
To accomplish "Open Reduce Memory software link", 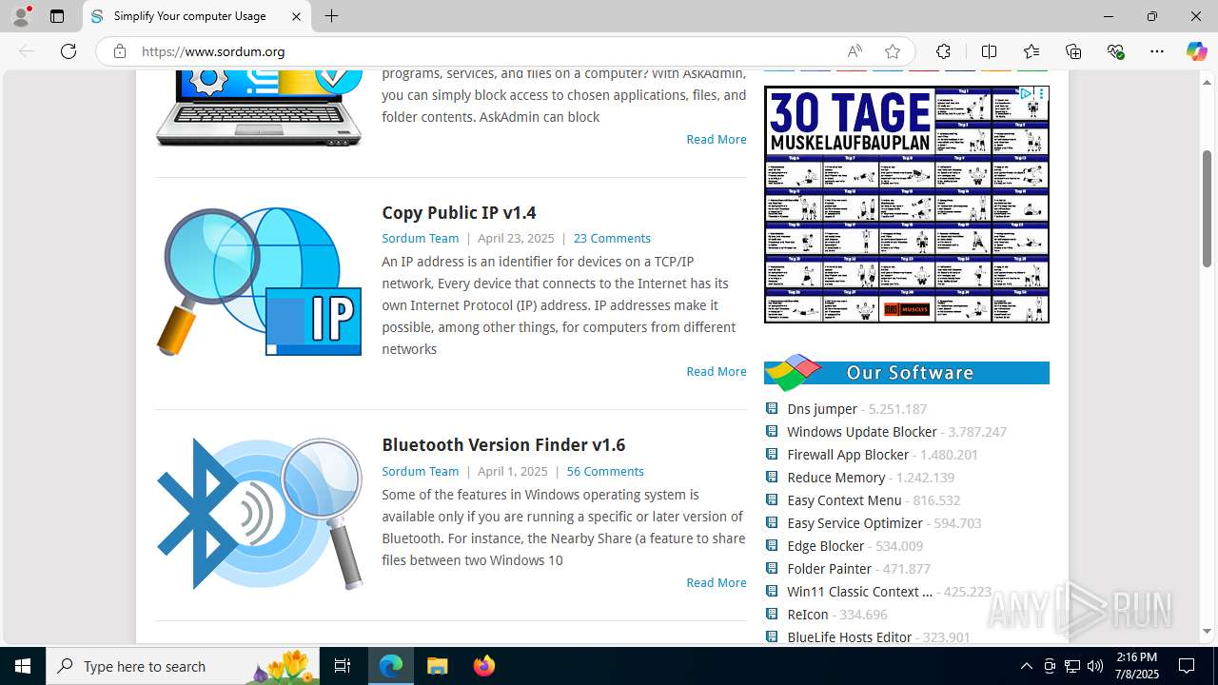I will [x=836, y=477].
